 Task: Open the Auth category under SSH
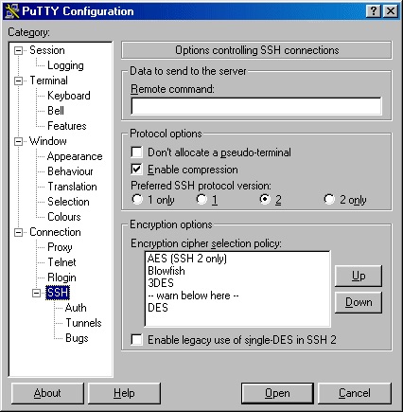(76, 308)
